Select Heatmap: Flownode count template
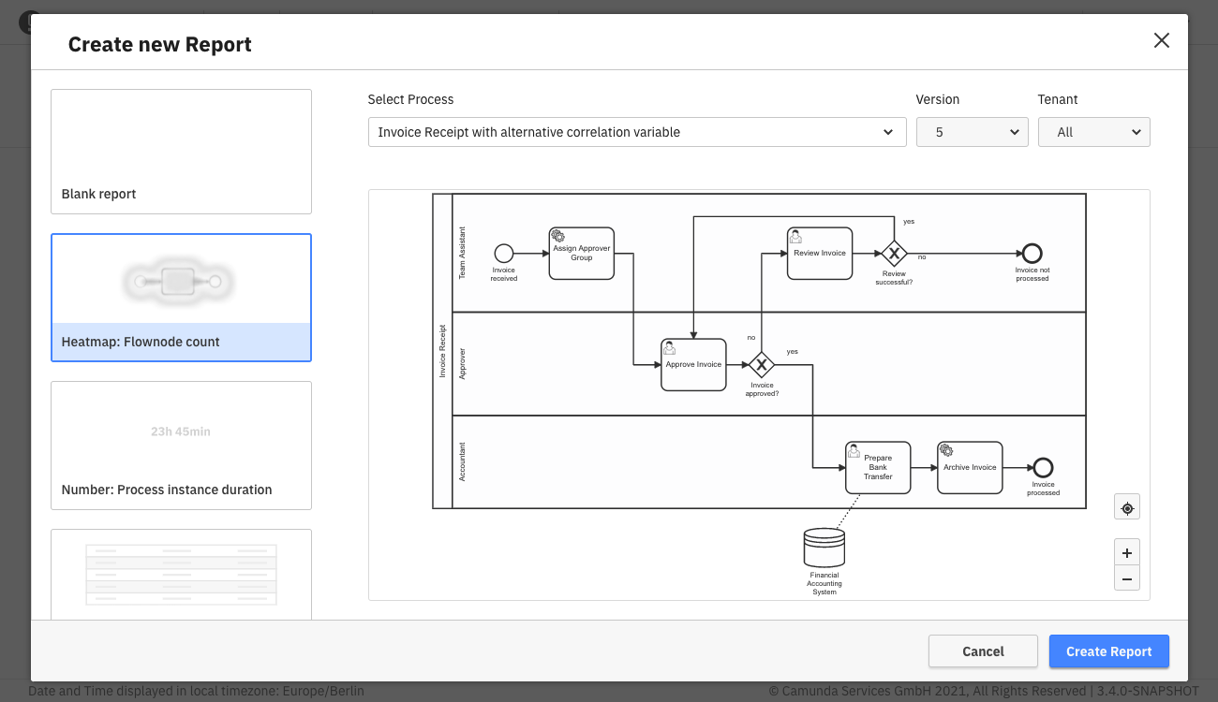The height and width of the screenshot is (702, 1218). coord(181,298)
